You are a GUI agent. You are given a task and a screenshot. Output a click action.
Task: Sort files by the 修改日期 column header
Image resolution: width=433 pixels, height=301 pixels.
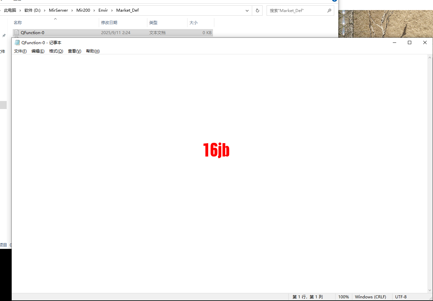[x=110, y=22]
